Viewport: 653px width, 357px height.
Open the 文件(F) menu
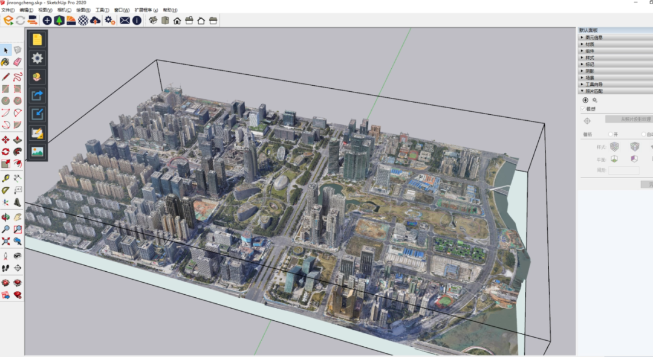tap(8, 10)
